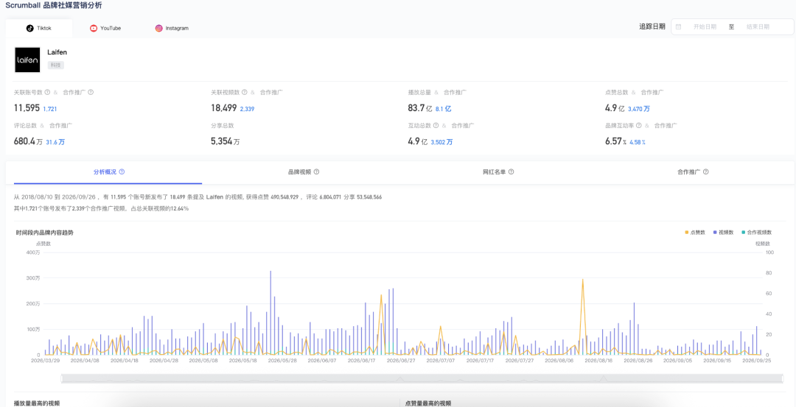
Task: Click the 开始日期 start date field
Action: 705,26
